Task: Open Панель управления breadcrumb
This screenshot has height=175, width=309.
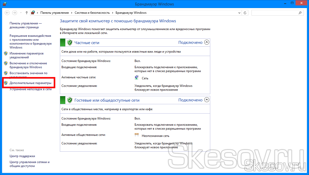Action: 55,13
